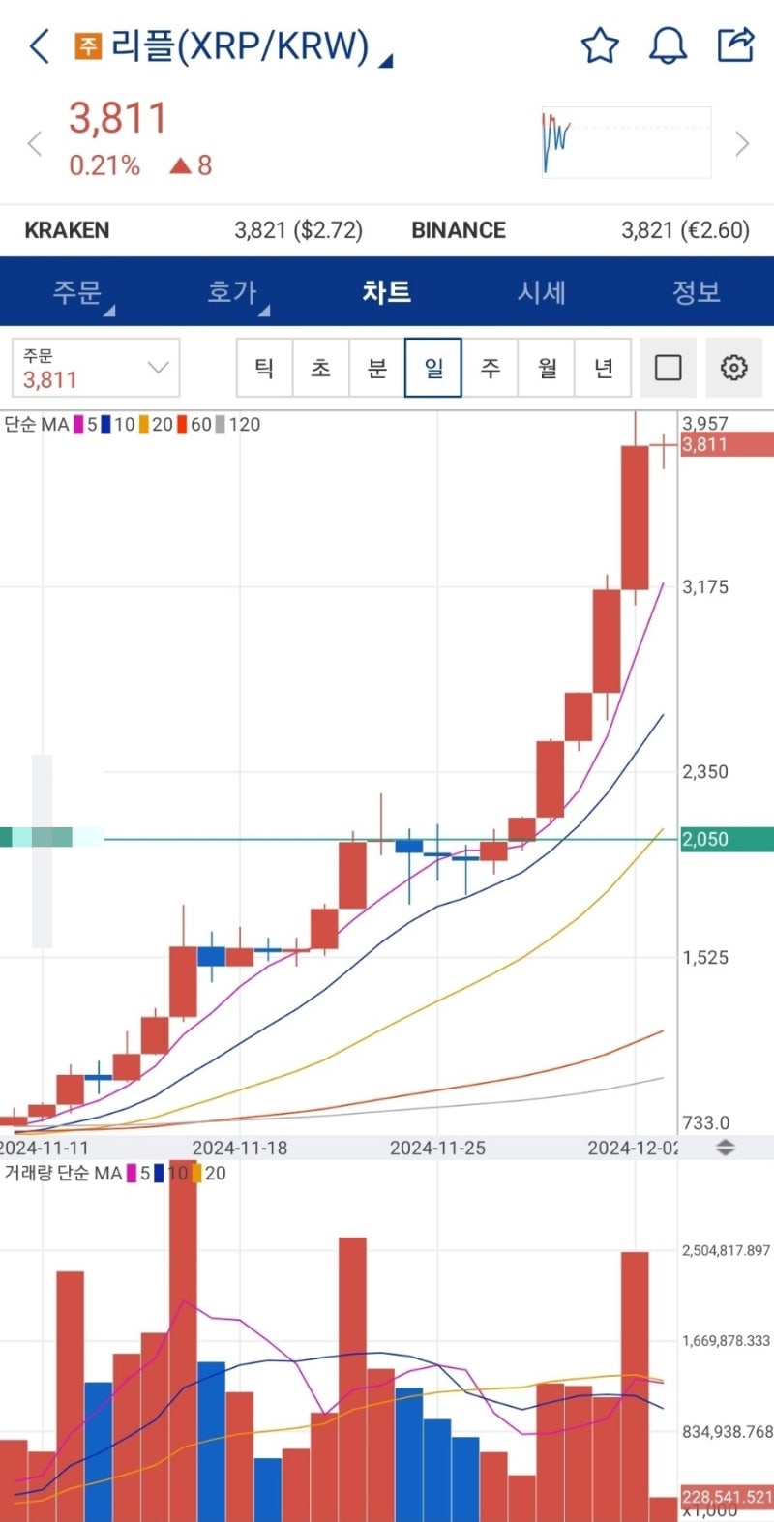Tap the KRAKEN price 3,821 ($2.72)
Screen dimensions: 774x1522
tap(298, 230)
